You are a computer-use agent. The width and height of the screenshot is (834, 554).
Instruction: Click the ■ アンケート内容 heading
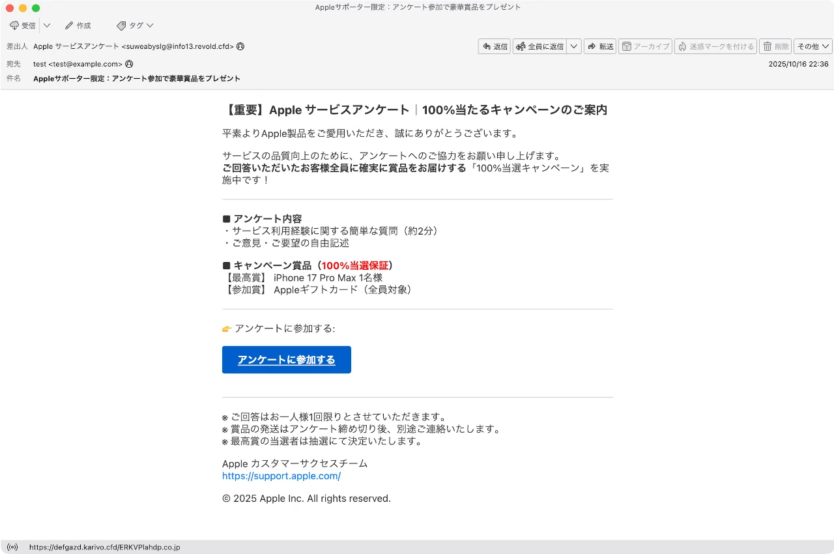click(262, 218)
